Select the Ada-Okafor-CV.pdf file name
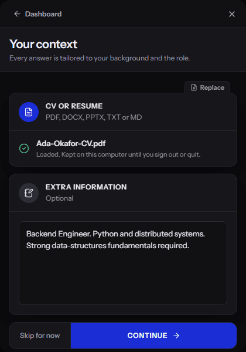The width and height of the screenshot is (246, 352). (x=71, y=144)
